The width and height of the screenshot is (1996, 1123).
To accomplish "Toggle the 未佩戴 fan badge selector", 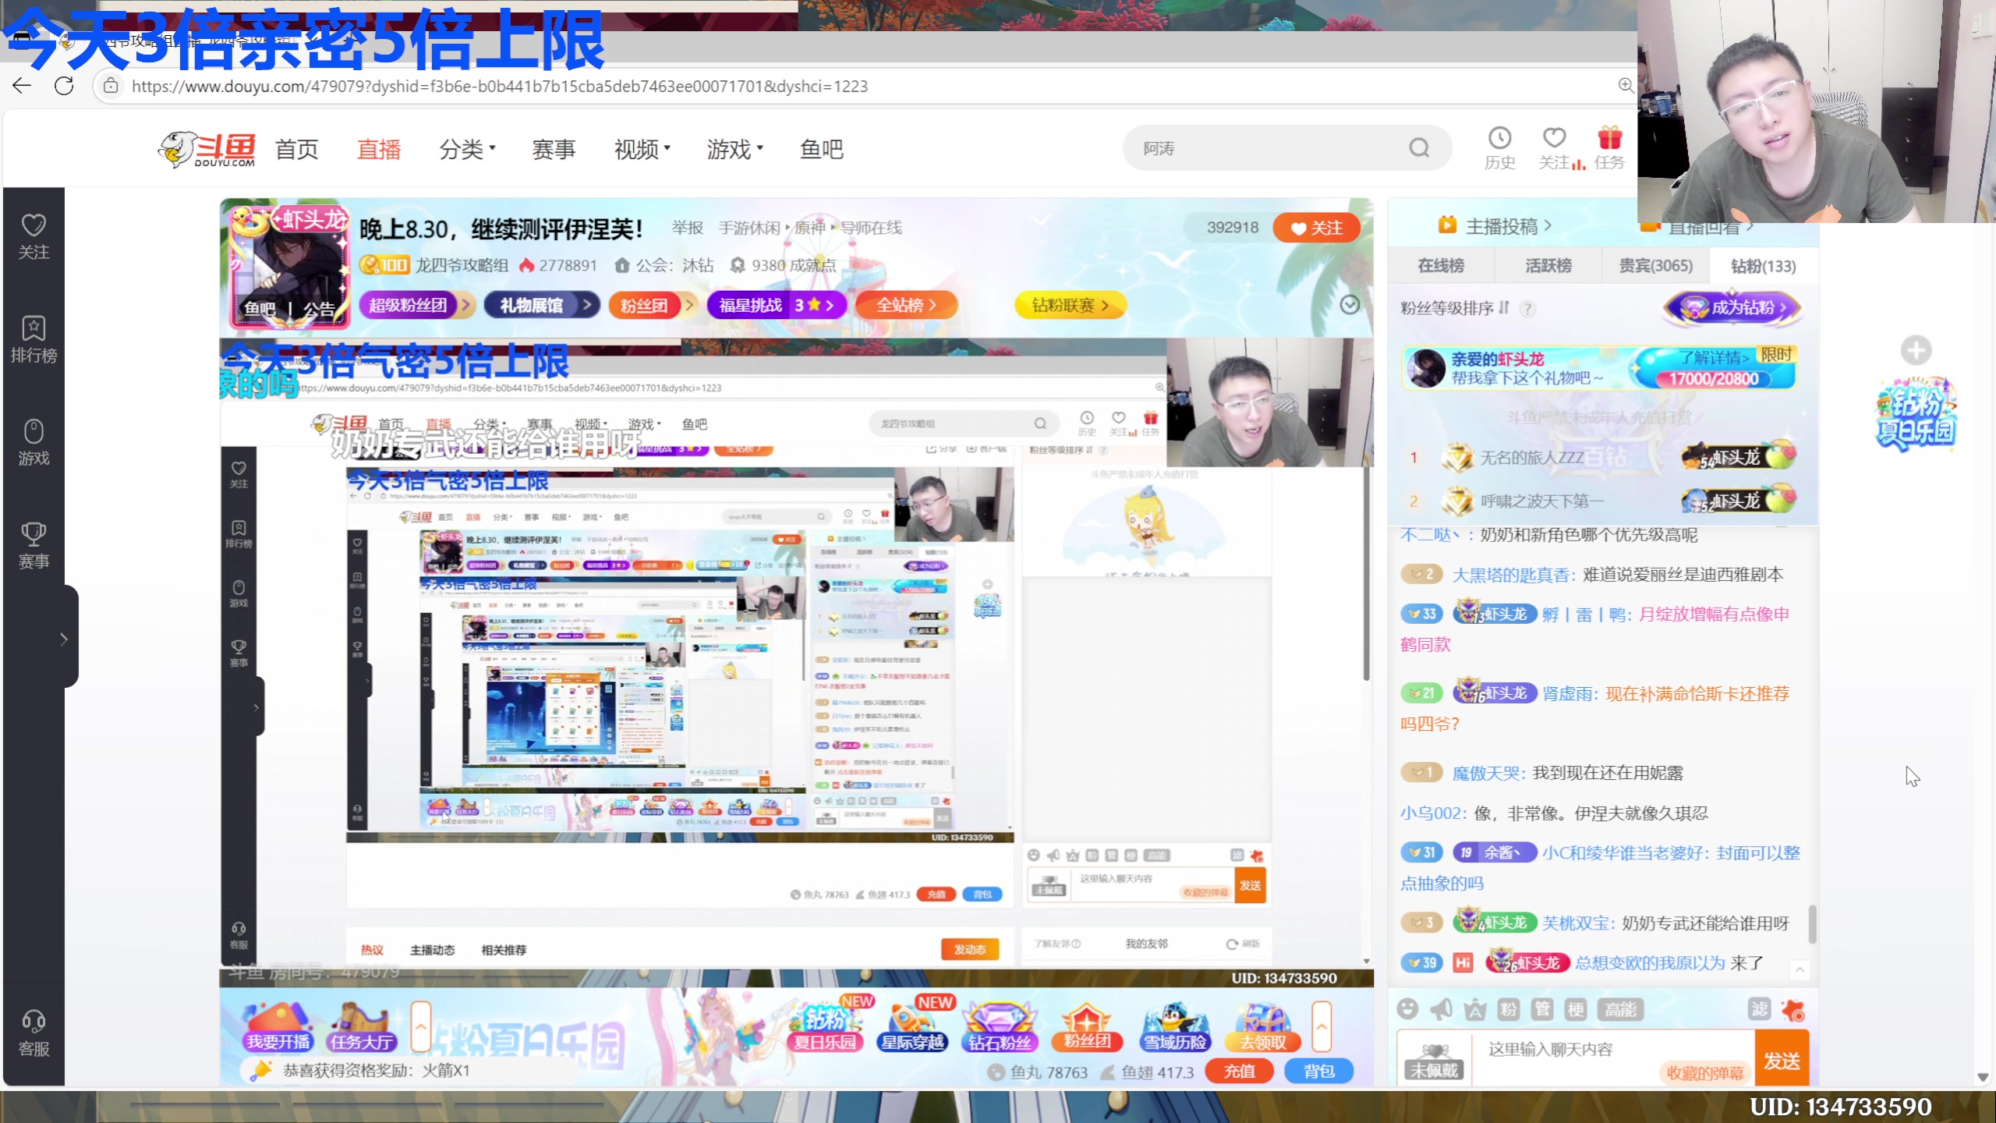I will click(1434, 1061).
